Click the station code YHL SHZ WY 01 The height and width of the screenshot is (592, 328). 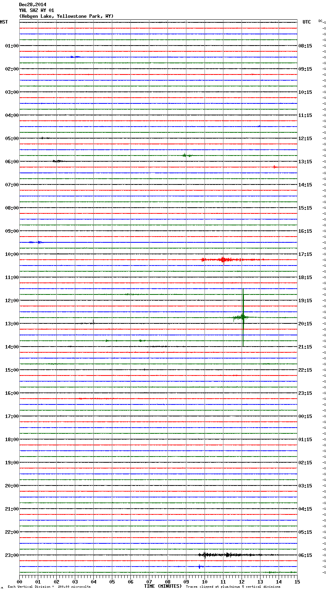[x=36, y=10]
